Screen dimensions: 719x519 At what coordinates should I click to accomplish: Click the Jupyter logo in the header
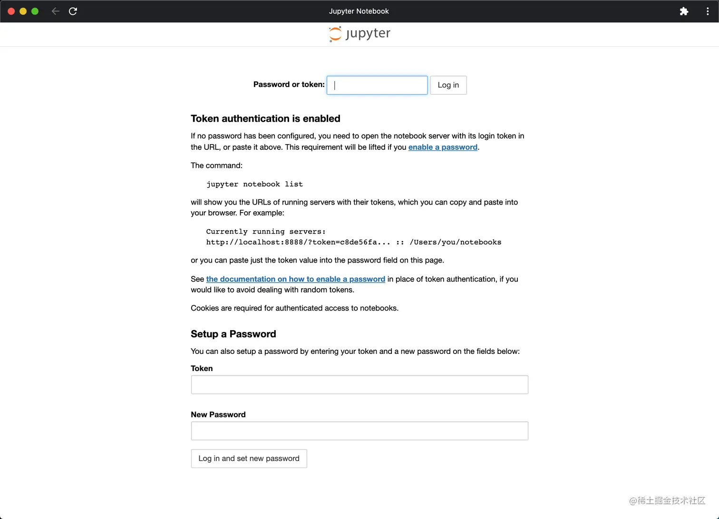[x=359, y=34]
